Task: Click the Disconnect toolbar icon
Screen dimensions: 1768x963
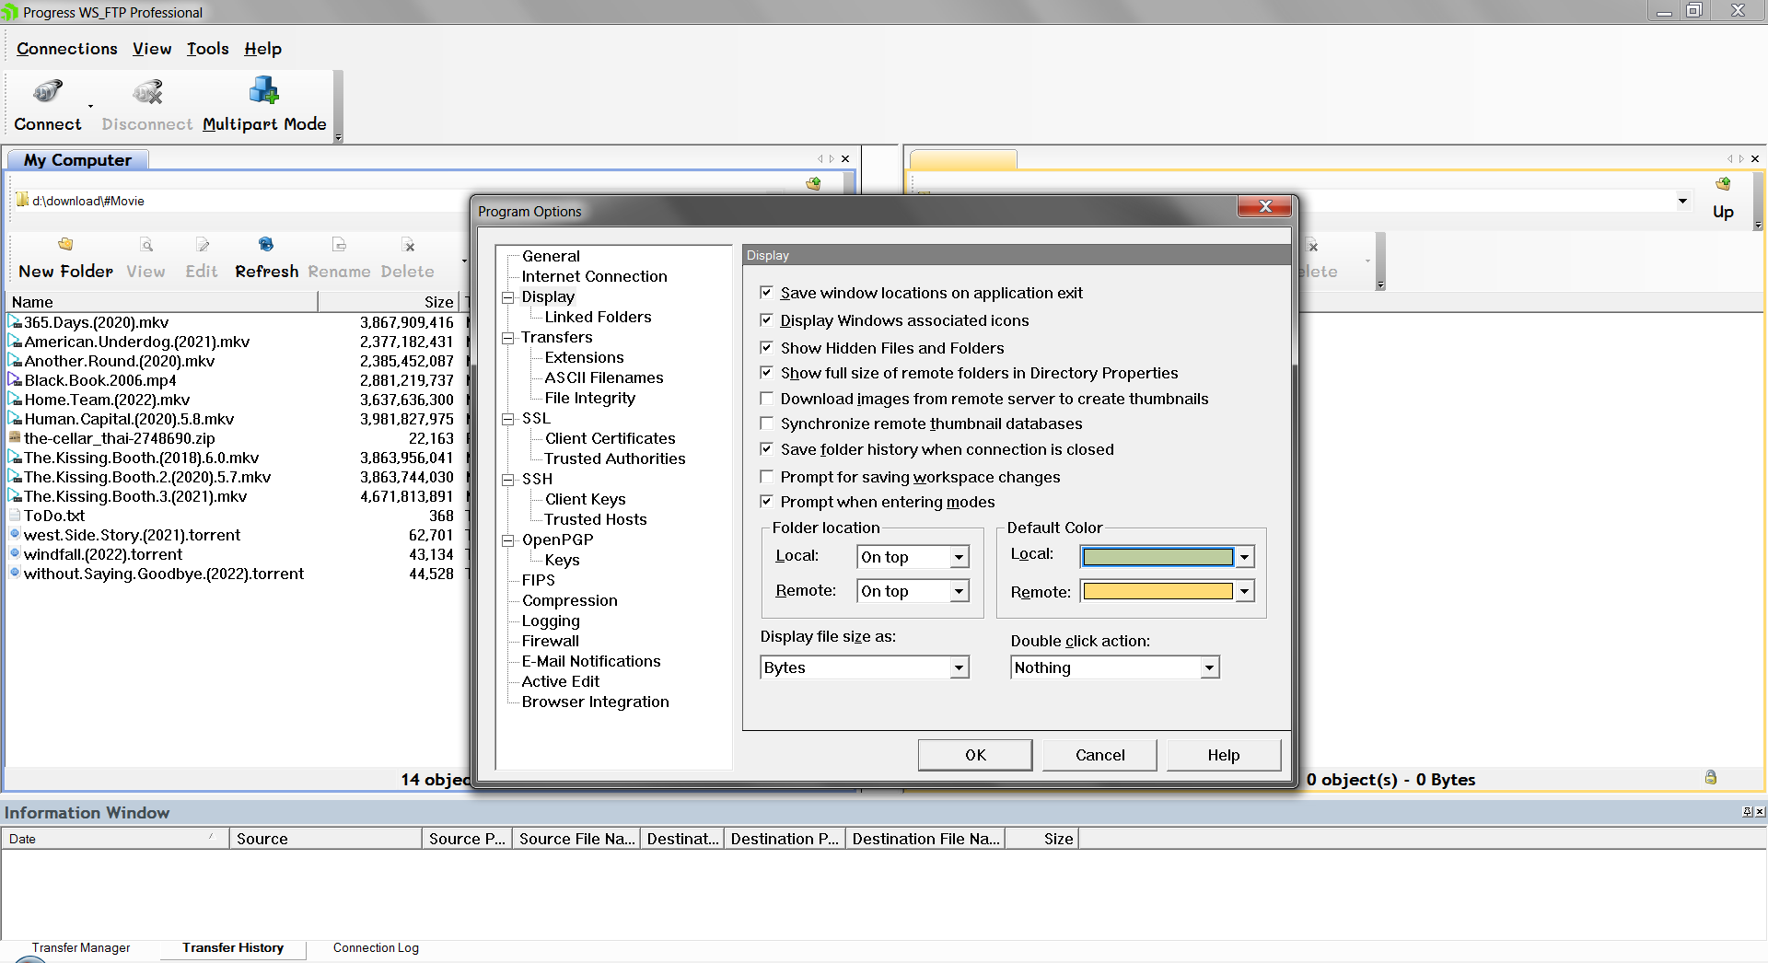Action: tap(147, 92)
